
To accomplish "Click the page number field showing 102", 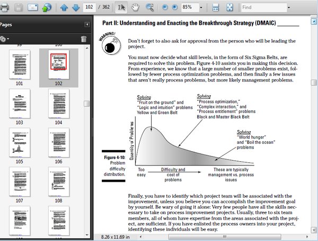I will coord(89,7).
